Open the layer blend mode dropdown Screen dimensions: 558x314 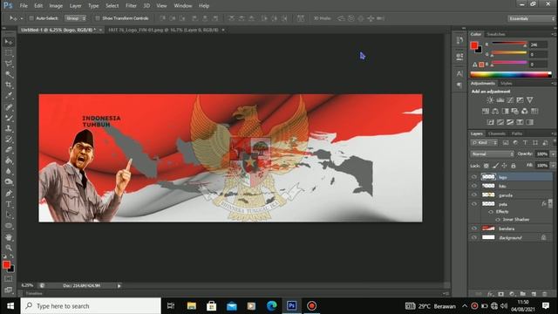[x=492, y=154]
